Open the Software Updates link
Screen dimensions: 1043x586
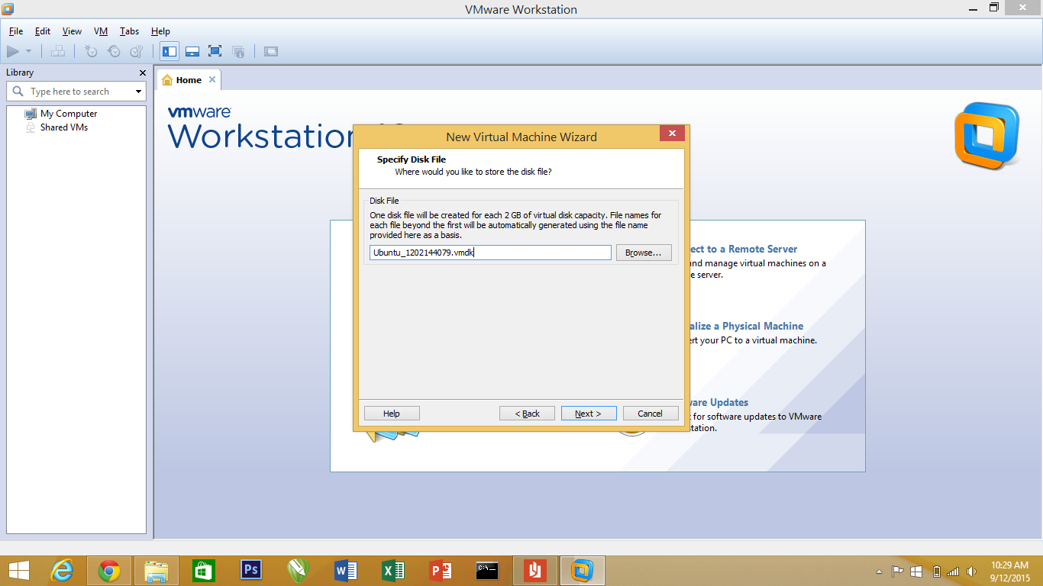[x=718, y=402]
